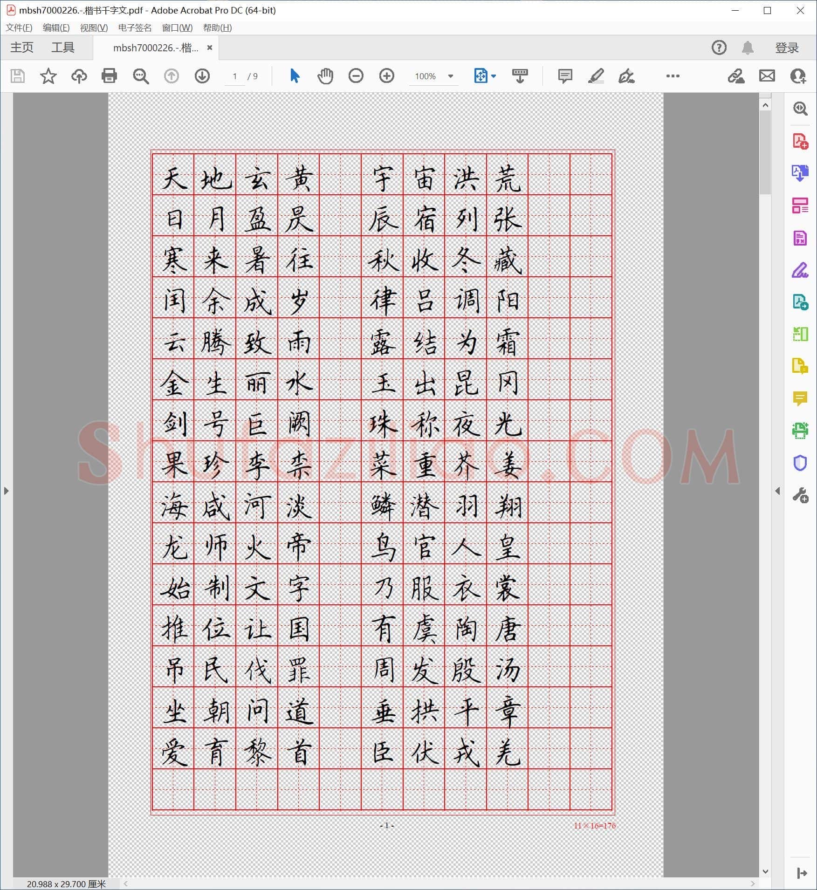Image resolution: width=817 pixels, height=890 pixels.
Task: Click the page size 20.988 x 29.700 label
Action: 66,883
